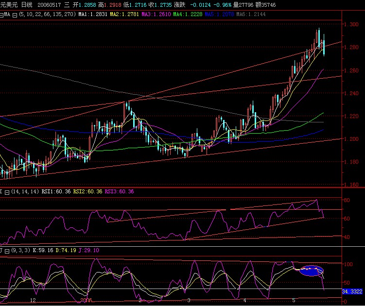Click the blue ellipse annotation on KDJ
The image size is (365, 306).
point(312,271)
